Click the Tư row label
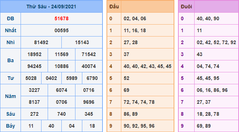The height and width of the screenshot is (132, 239). 10,78
